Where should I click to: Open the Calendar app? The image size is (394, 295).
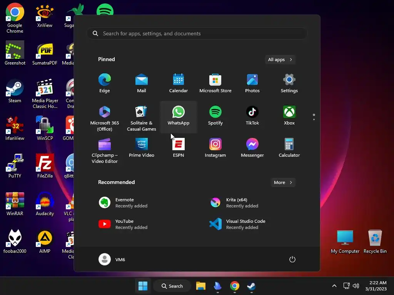(x=179, y=83)
